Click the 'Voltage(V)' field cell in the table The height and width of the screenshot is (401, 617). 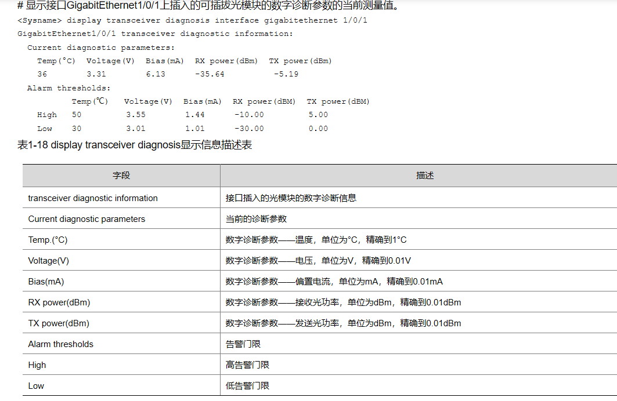(x=121, y=260)
